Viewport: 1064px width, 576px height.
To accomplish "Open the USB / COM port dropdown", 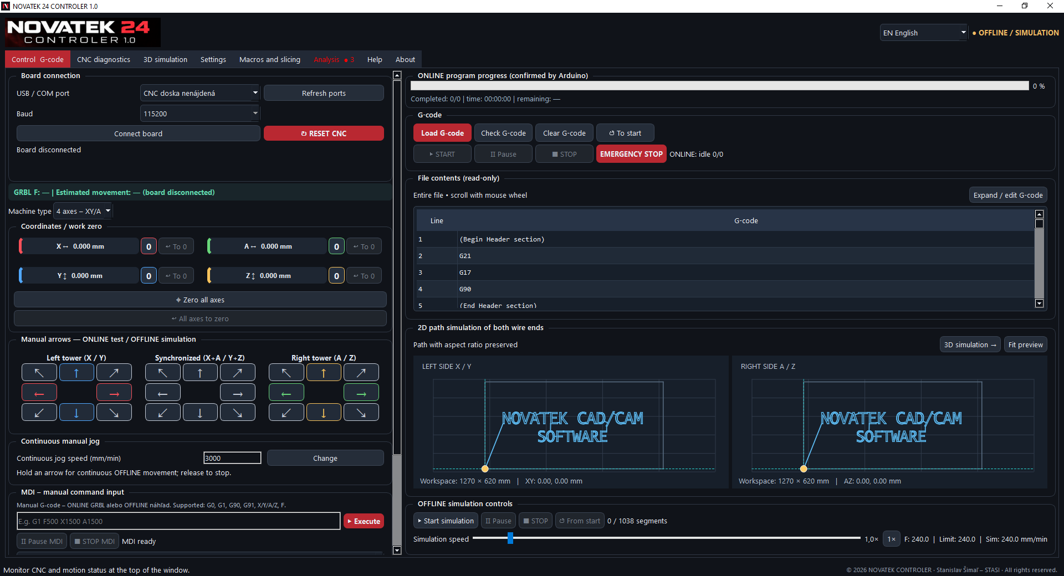I will coord(200,93).
